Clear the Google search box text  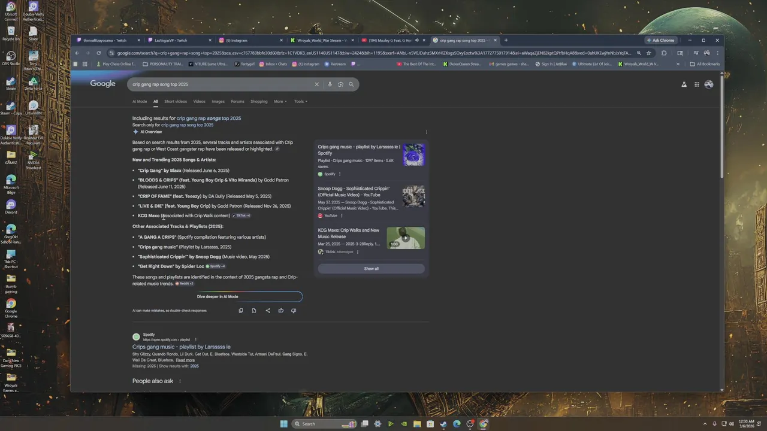pos(317,84)
